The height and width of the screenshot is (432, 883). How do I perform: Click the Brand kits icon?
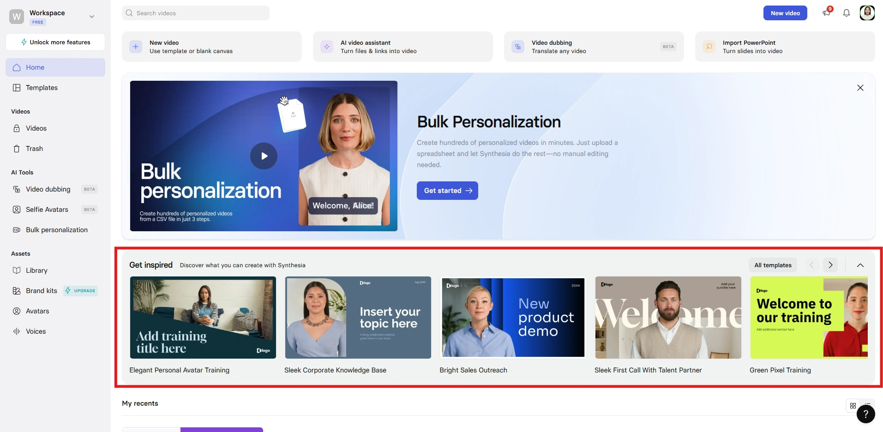pos(17,291)
